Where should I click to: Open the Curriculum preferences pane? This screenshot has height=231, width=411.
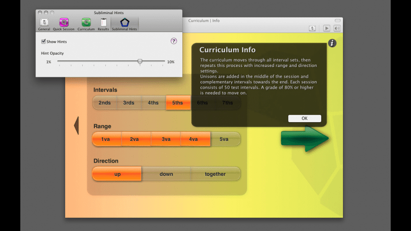click(86, 23)
